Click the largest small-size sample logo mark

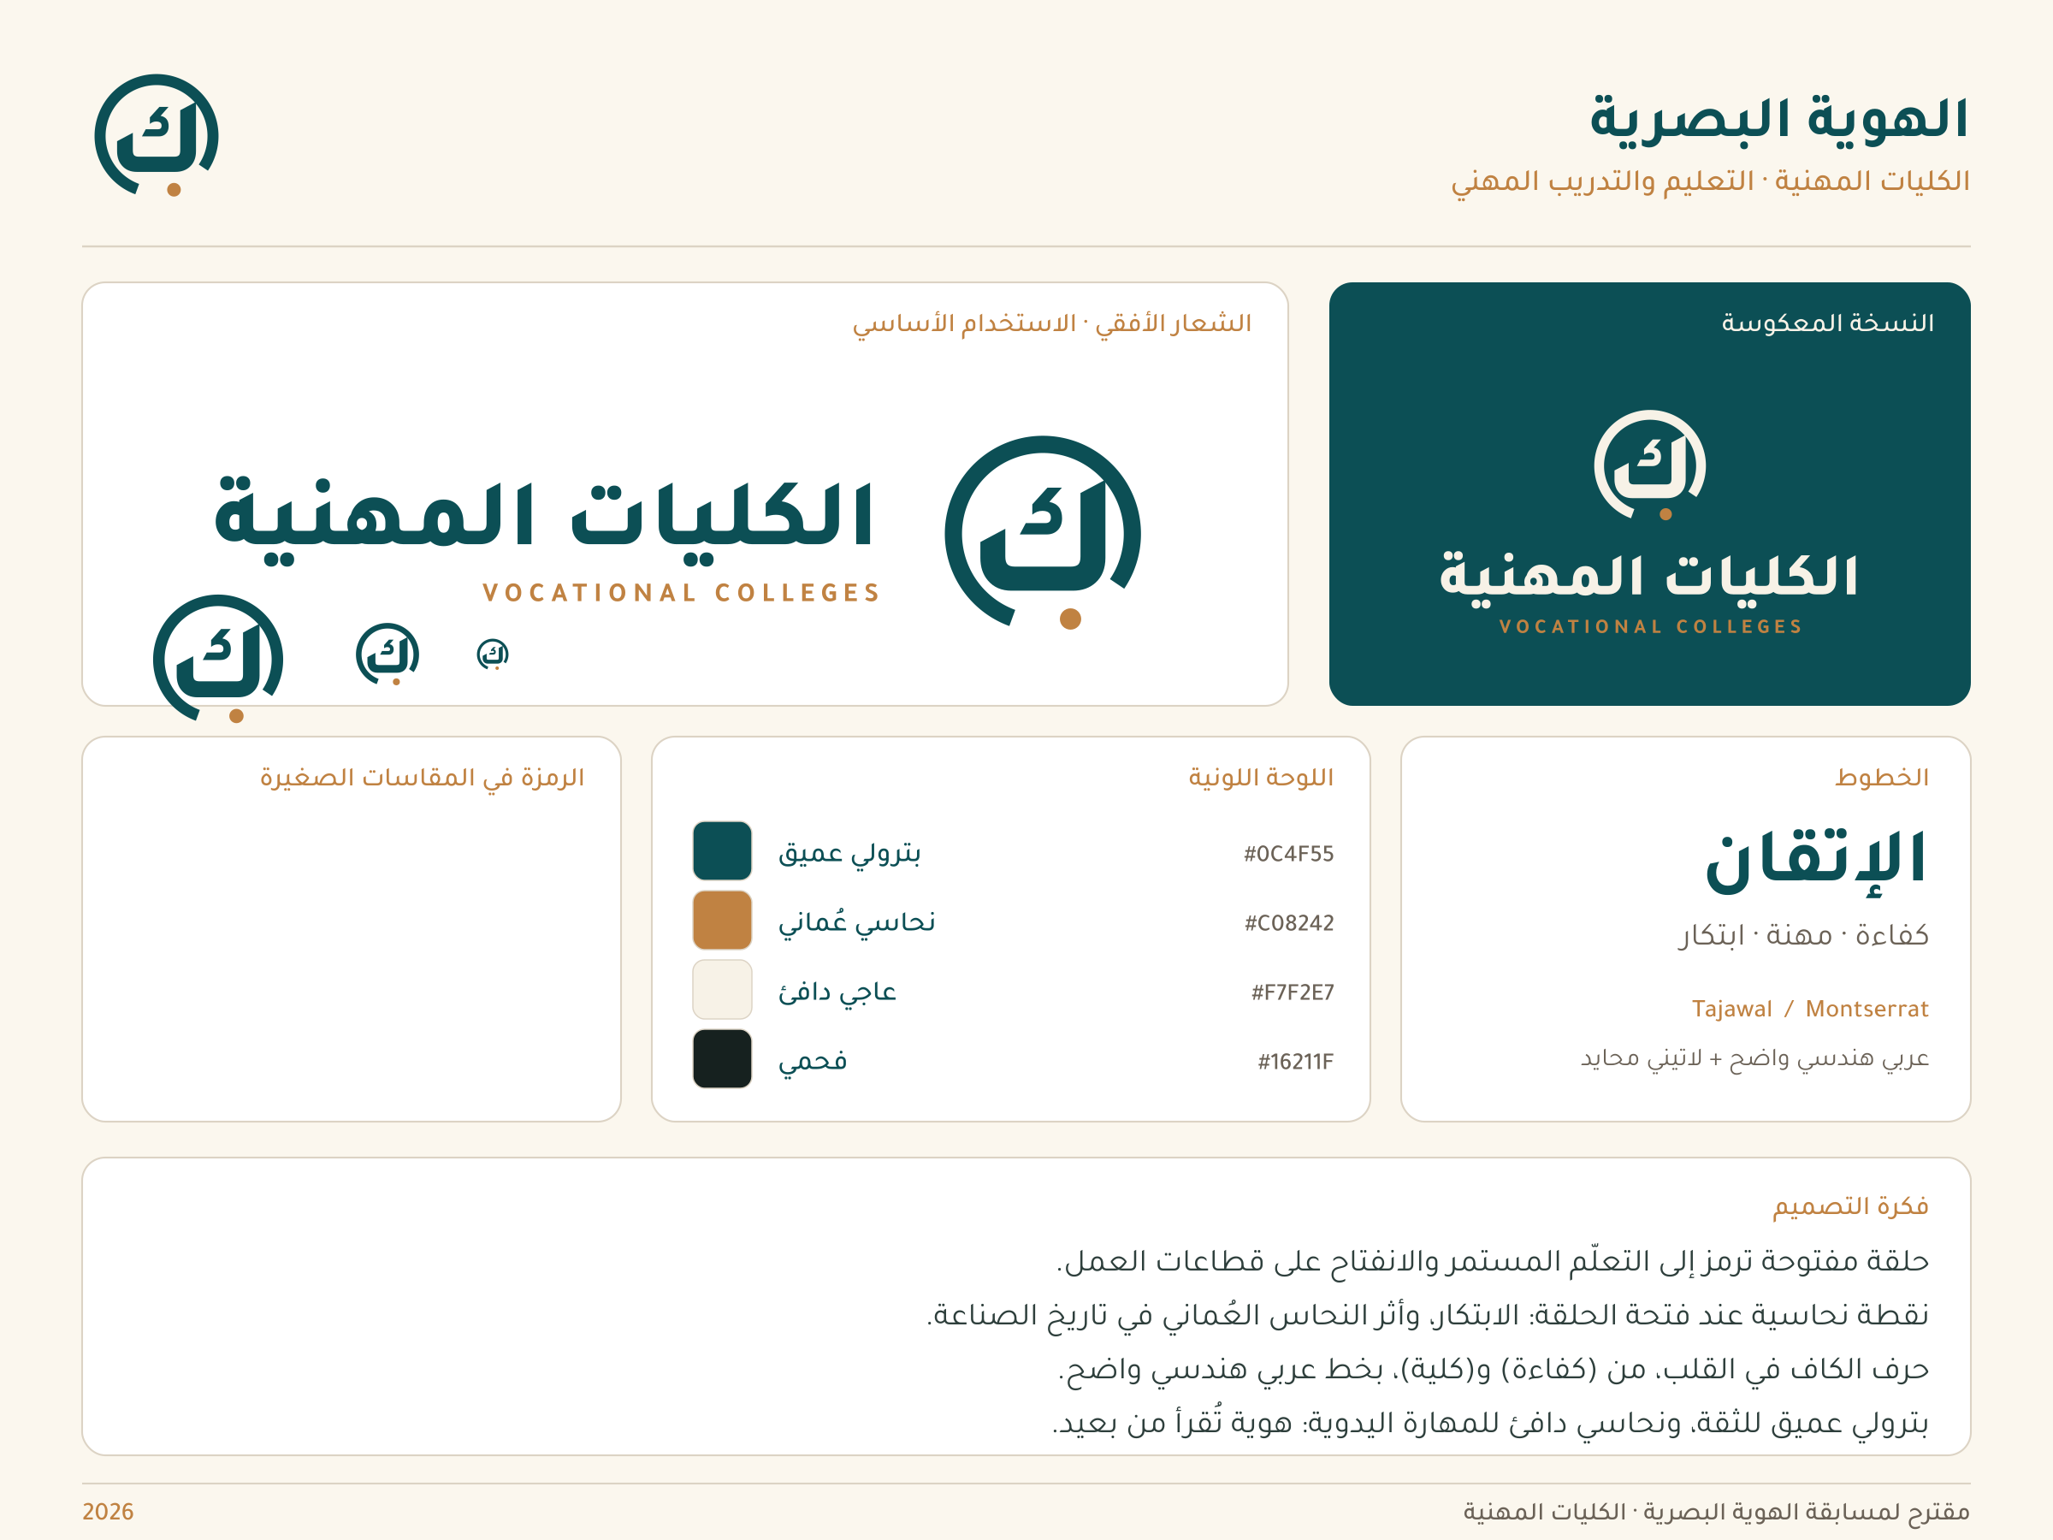[218, 659]
